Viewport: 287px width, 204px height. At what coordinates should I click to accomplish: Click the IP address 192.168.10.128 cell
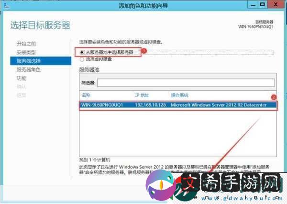point(150,105)
